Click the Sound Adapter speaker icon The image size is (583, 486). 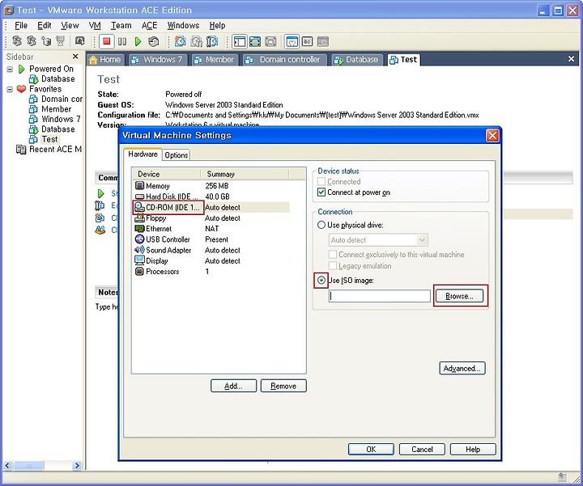(140, 250)
